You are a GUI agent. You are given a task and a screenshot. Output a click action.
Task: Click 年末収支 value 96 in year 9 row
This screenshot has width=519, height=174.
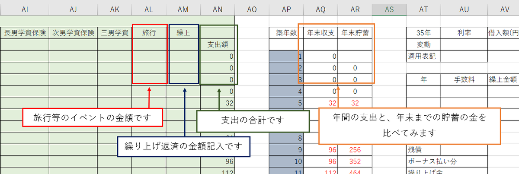320,150
